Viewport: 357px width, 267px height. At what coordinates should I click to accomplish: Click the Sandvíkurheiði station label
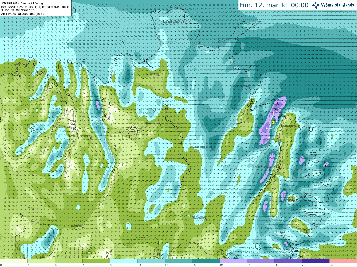point(241,86)
